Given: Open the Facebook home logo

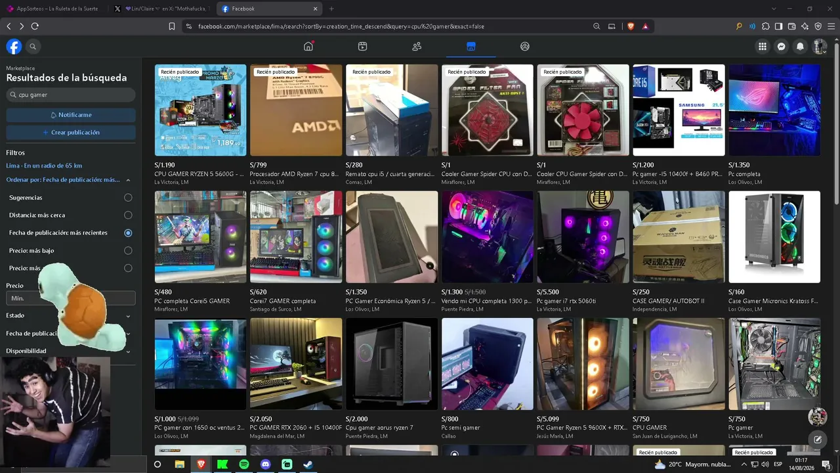Looking at the screenshot, I should click(x=14, y=47).
